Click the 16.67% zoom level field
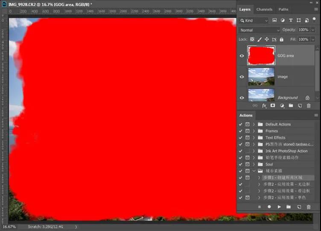 [x=9, y=227]
